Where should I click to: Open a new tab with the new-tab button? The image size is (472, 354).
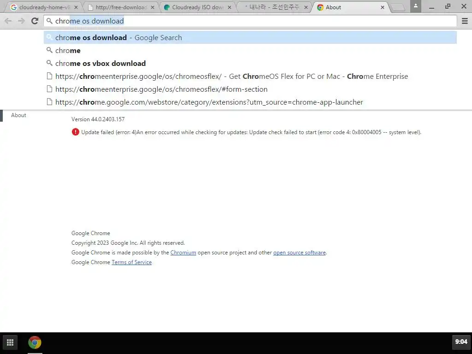(398, 7)
